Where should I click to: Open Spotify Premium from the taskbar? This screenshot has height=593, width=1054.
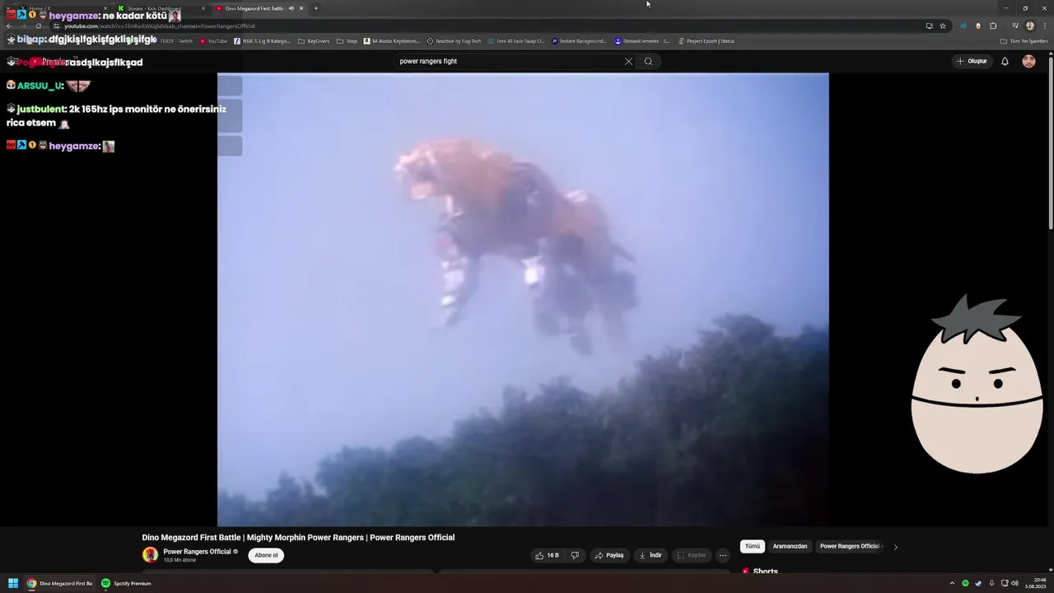coord(126,583)
